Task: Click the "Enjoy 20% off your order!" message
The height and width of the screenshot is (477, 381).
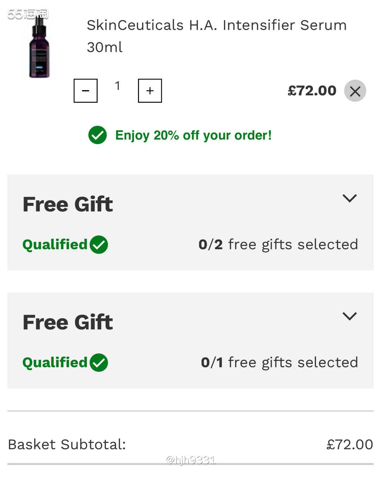Action: coord(193,135)
